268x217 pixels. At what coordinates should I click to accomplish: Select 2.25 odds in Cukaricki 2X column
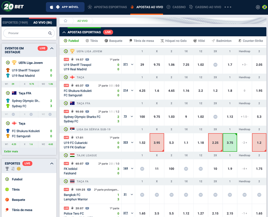[x=215, y=143]
